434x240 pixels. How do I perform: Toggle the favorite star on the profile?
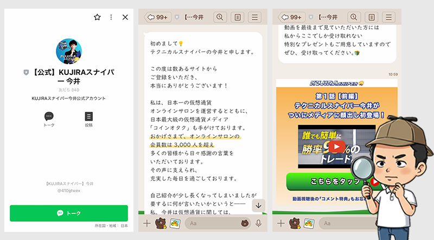tap(97, 17)
